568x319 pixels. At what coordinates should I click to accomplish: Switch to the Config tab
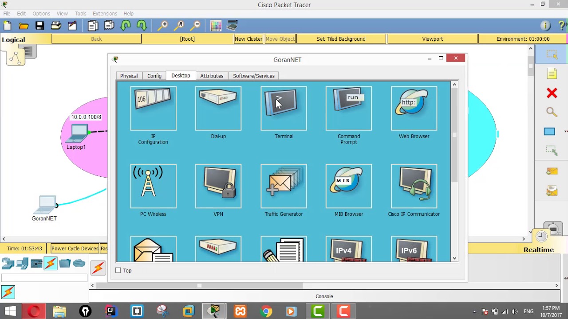[154, 76]
